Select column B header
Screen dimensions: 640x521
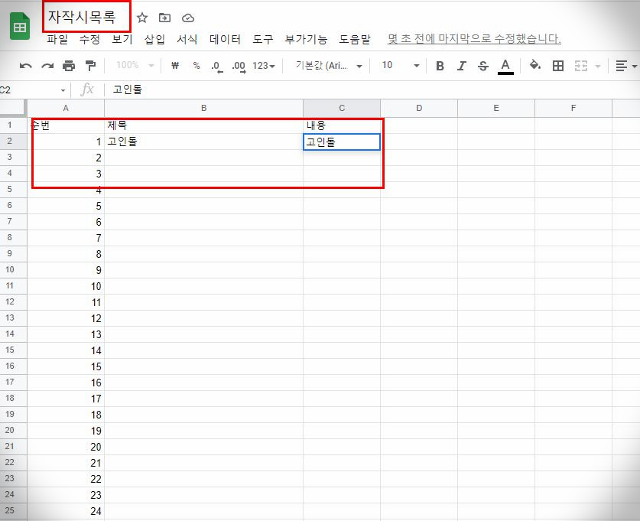coord(203,108)
